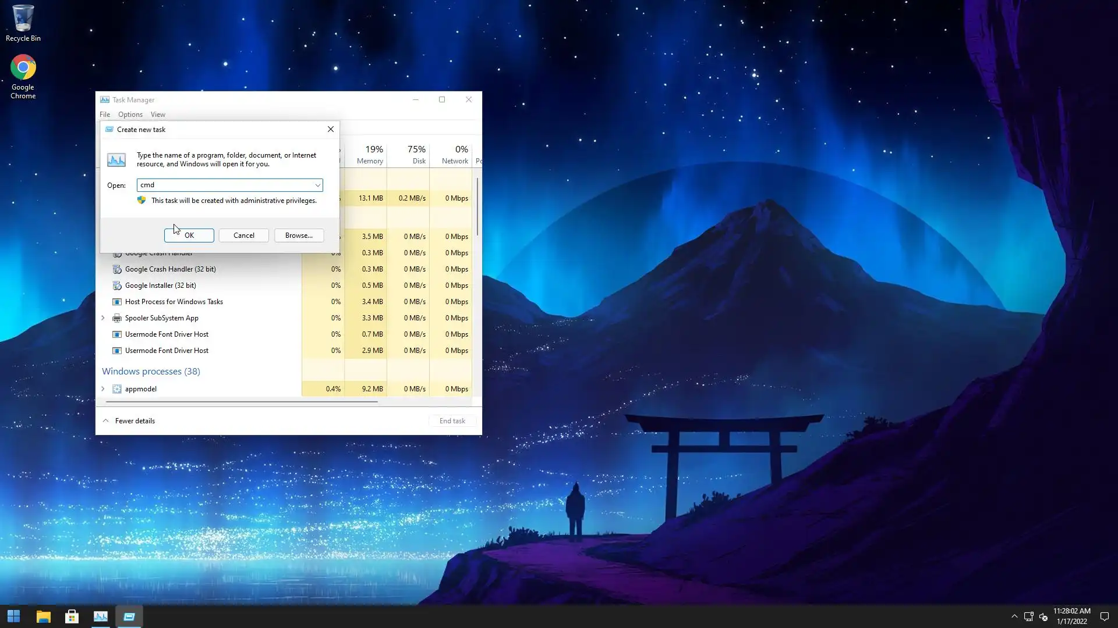
Task: Open File Explorer from taskbar
Action: point(43,616)
